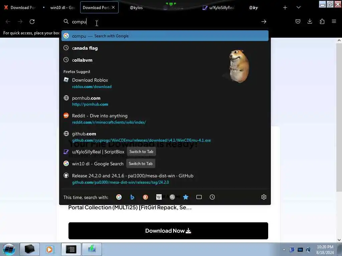Open the Downloads panel
The width and height of the screenshot is (342, 256).
pos(310,21)
